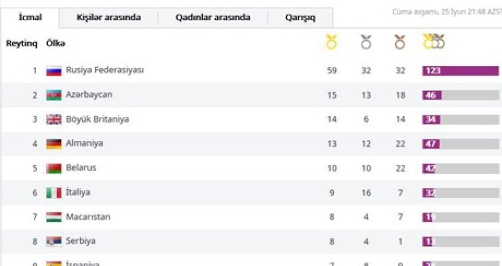The width and height of the screenshot is (502, 266).
Task: Click the Russian Federation flag icon
Action: coord(54,71)
